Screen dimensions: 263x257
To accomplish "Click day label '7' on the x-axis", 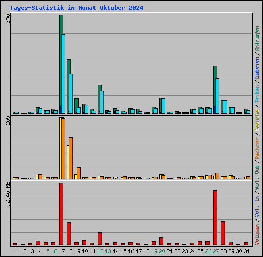I will coord(63,251).
